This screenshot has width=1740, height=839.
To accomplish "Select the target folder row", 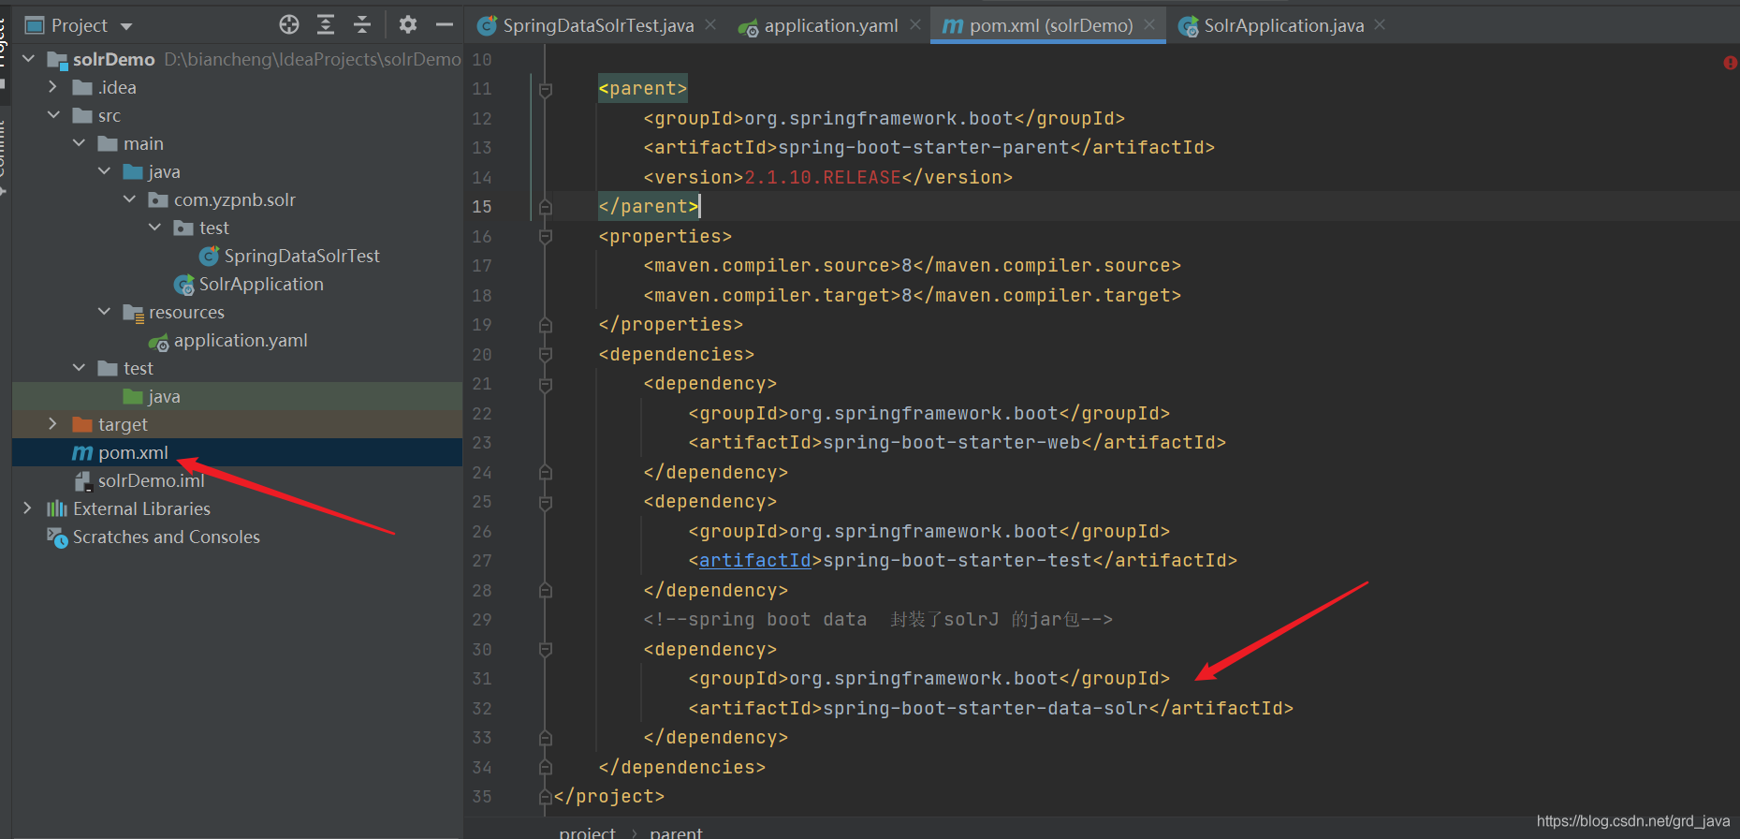I will point(238,424).
